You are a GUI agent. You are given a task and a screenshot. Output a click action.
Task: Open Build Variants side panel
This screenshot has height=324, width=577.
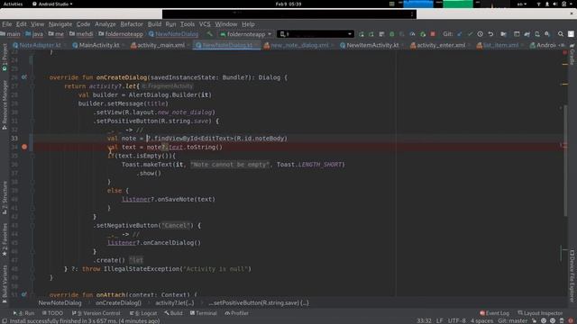(5, 284)
